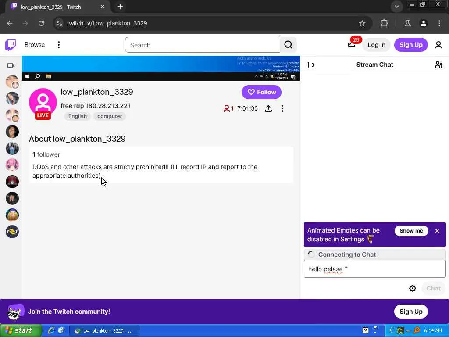Viewport: 449px width, 337px height.
Task: Click the stream title 'free rdp 180.28.213.221'
Action: (x=95, y=106)
